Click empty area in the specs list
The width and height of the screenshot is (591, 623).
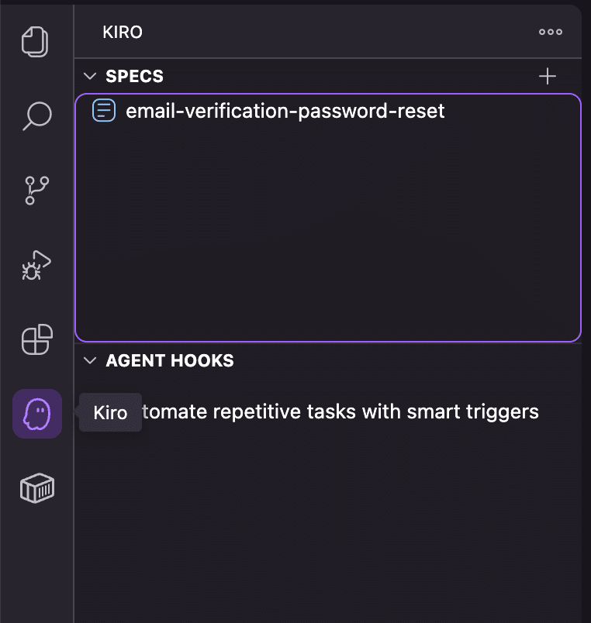326,232
